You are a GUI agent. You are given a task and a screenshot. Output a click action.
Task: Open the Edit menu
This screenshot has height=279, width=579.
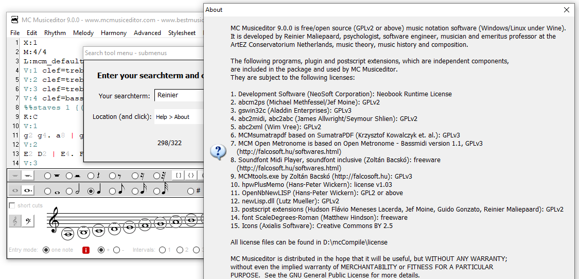(x=32, y=33)
